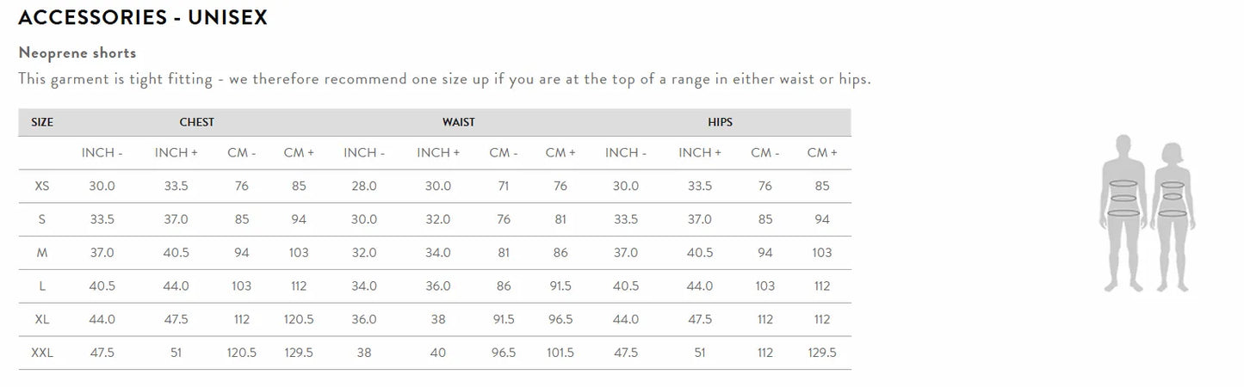The width and height of the screenshot is (1244, 387).
Task: Click the ACCESSORIES - UNISEX heading
Action: 143,17
